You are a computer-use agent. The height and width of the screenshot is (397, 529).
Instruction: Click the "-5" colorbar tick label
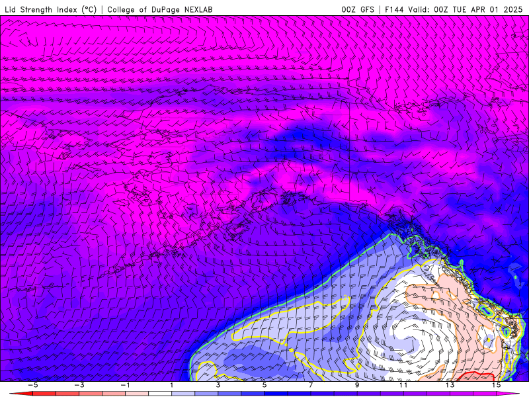point(32,385)
